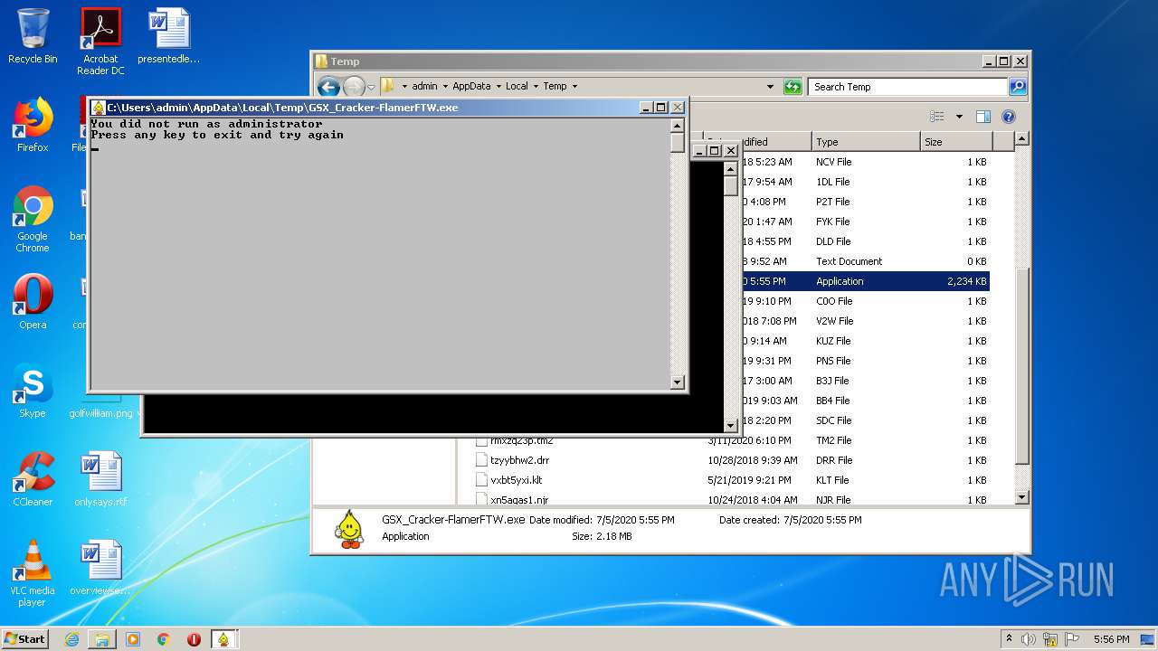Open Chrome from the taskbar
The height and width of the screenshot is (651, 1158).
(x=163, y=639)
